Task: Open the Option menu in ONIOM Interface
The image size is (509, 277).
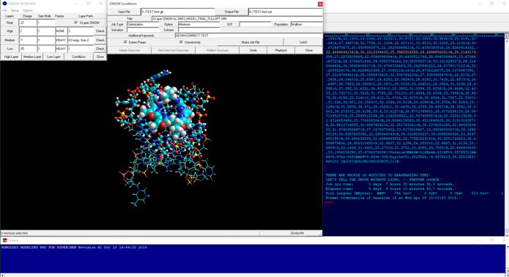Action: point(28,10)
